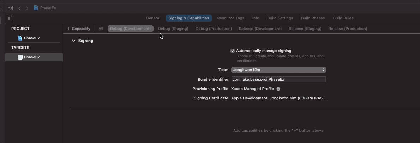Viewport: 420px width, 143px height.
Task: Click the PhaseEx target app icon
Action: tap(20, 57)
